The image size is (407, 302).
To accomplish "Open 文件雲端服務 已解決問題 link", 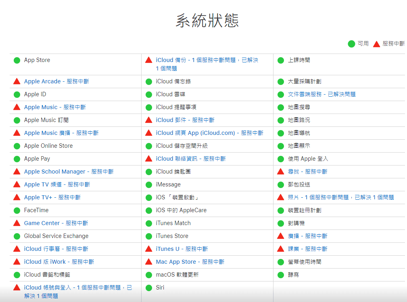I will tap(321, 94).
